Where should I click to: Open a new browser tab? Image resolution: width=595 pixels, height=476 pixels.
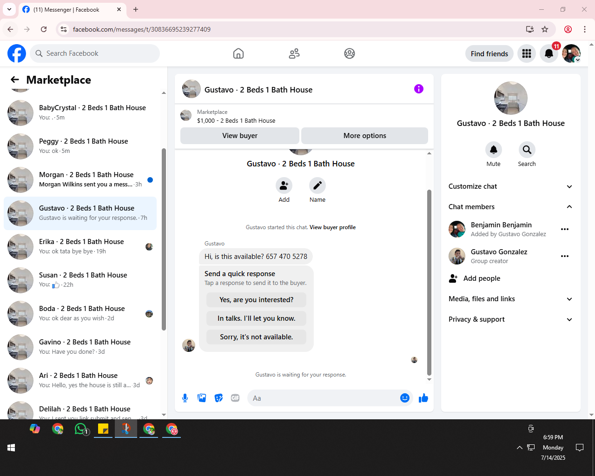tap(136, 9)
